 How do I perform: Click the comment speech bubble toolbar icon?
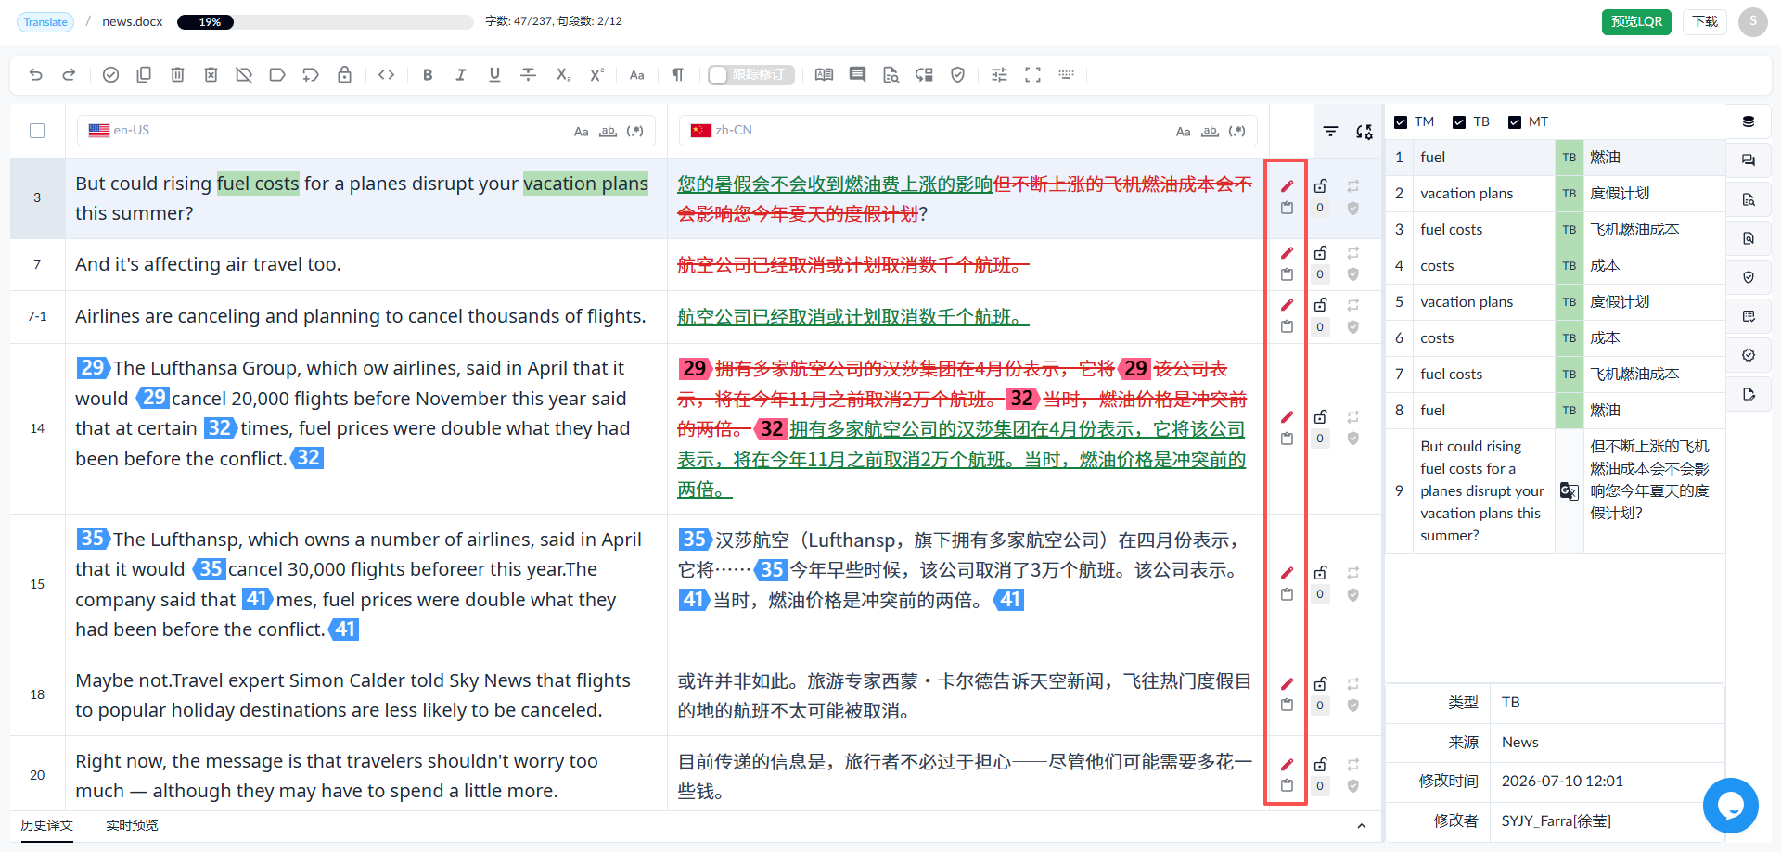857,75
